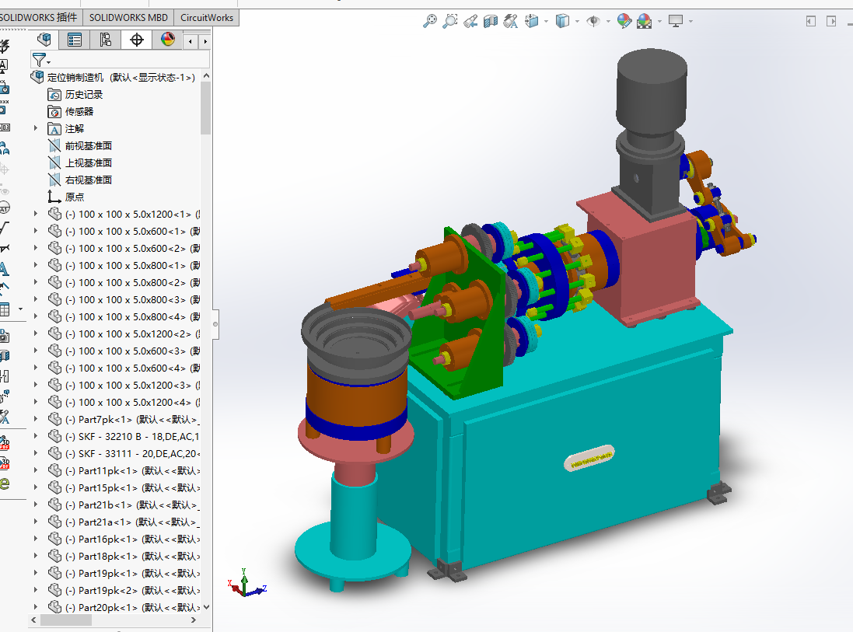Viewport: 853px width, 632px height.
Task: Switch to PropertyManager tab
Action: 75,39
